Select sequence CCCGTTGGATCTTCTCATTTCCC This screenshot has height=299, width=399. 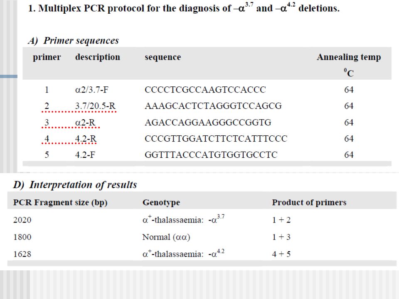(x=216, y=139)
